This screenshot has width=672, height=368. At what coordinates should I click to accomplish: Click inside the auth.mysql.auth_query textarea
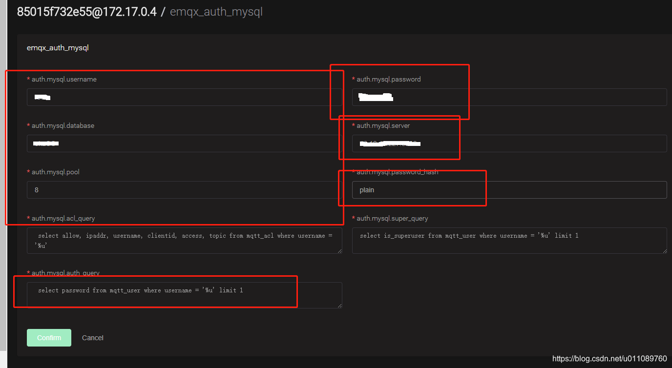pyautogui.click(x=185, y=295)
